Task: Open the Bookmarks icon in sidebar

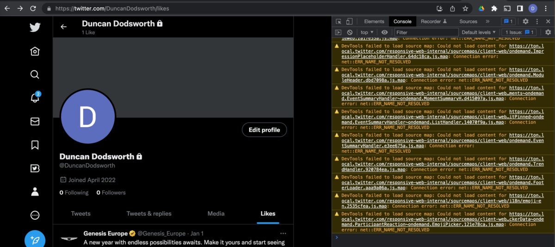Action: [x=35, y=145]
